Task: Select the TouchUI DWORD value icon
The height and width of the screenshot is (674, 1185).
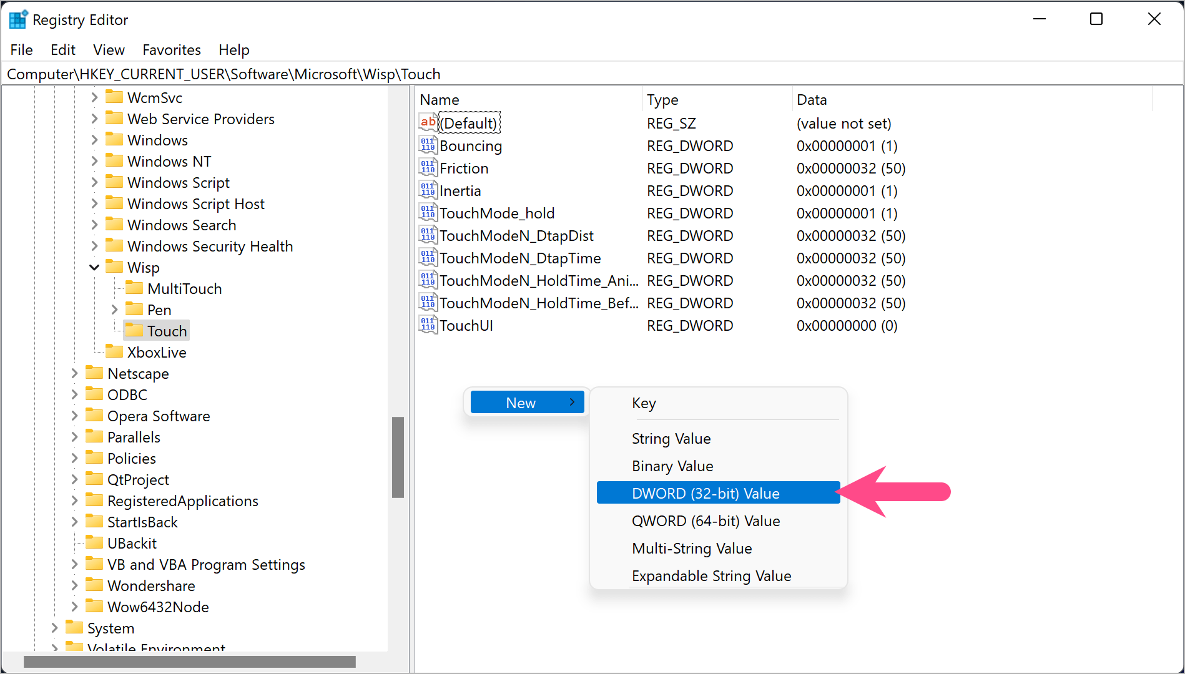Action: coord(428,325)
